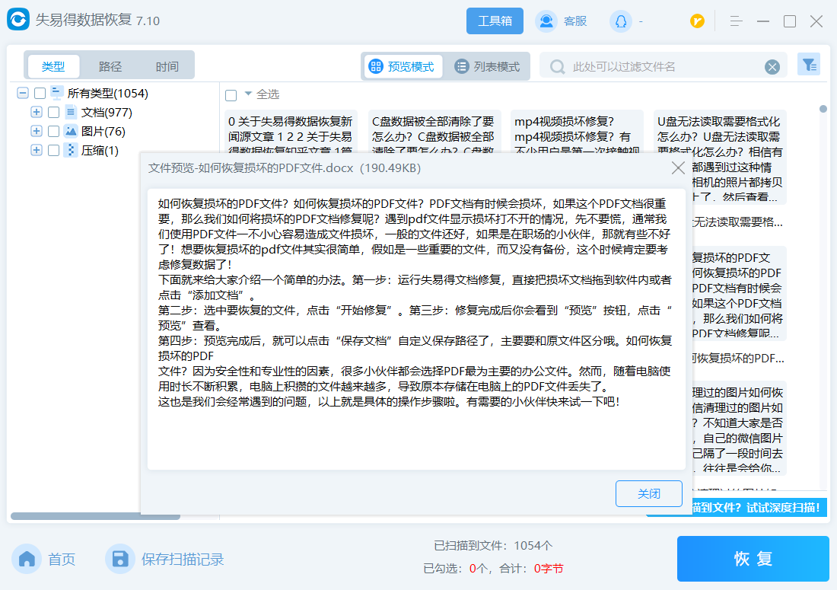Check the 所有类型(1054) checkbox

[40, 94]
